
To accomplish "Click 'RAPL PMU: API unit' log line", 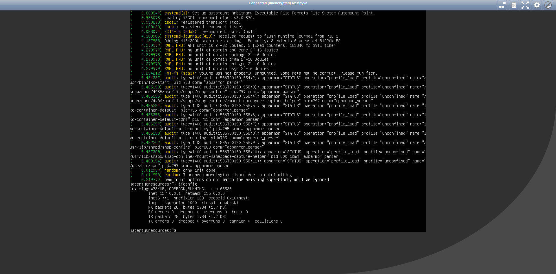I will coord(233,45).
